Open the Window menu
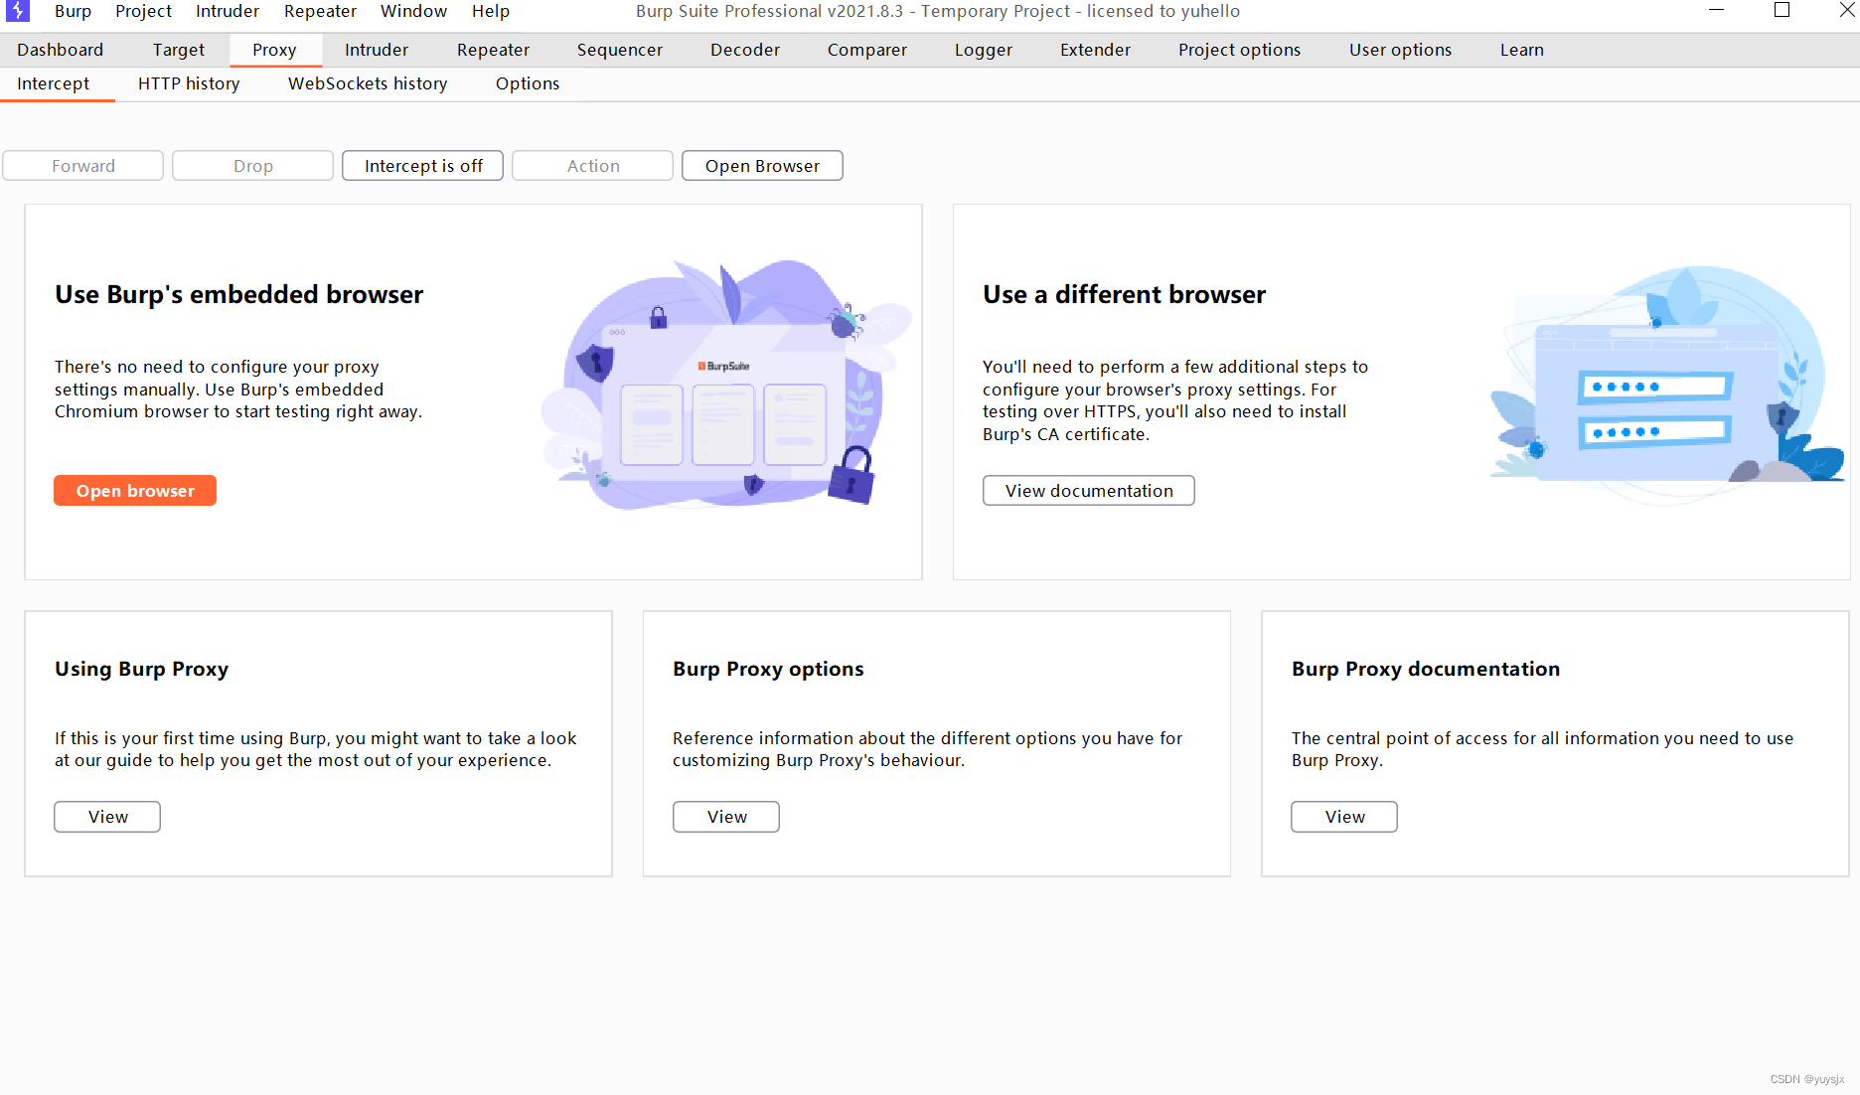The width and height of the screenshot is (1860, 1095). (x=413, y=11)
